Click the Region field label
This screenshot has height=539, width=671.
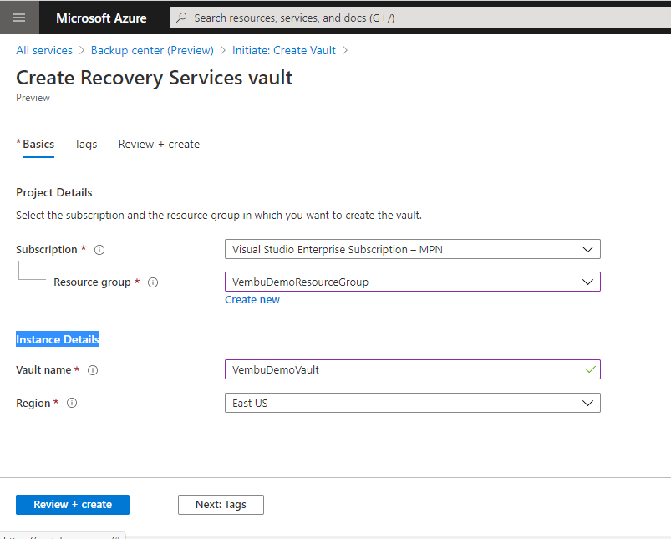point(33,404)
